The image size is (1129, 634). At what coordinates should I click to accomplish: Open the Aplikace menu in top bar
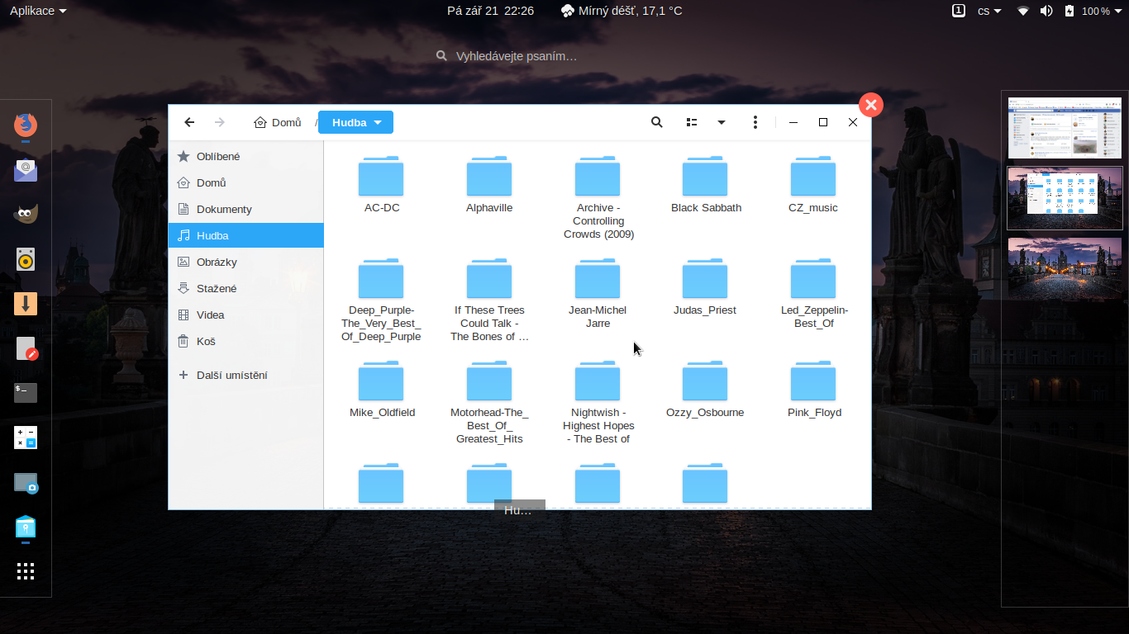[x=38, y=11]
